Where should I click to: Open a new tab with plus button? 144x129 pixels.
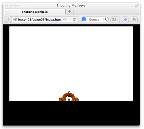pos(70,12)
